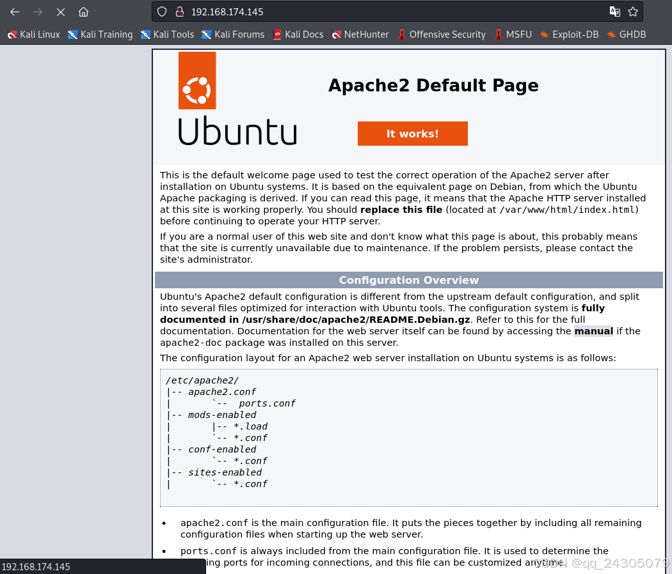
Task: Follow the 'manual' documentation link
Action: click(x=593, y=331)
